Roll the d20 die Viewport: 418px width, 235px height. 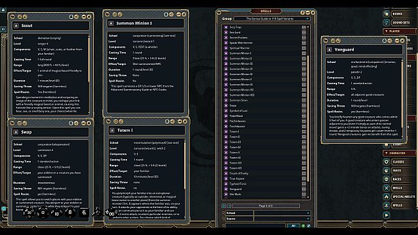click(x=29, y=213)
